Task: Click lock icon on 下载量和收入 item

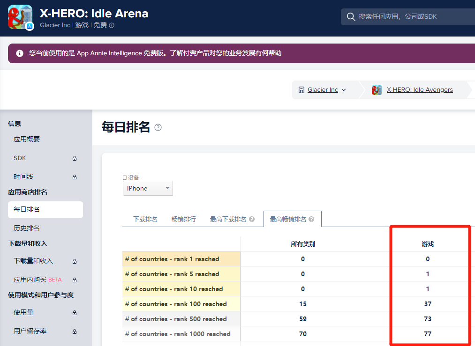Action: pos(75,261)
